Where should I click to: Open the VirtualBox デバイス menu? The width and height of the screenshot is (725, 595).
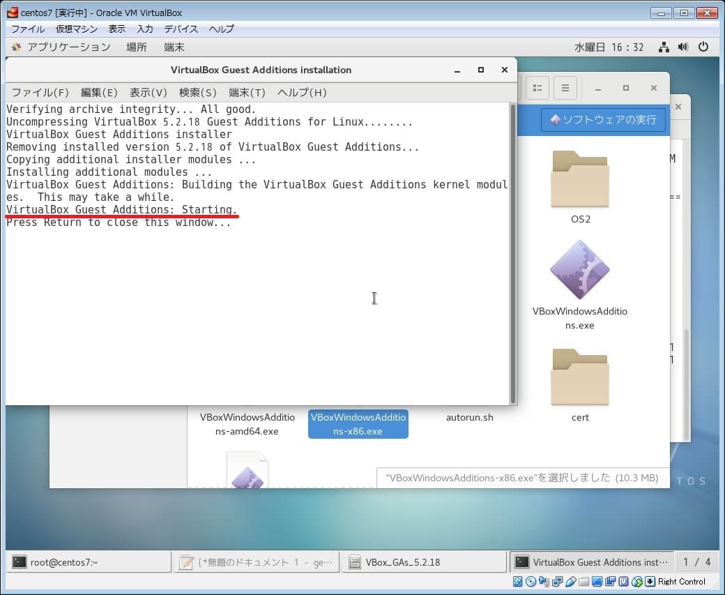tap(181, 29)
